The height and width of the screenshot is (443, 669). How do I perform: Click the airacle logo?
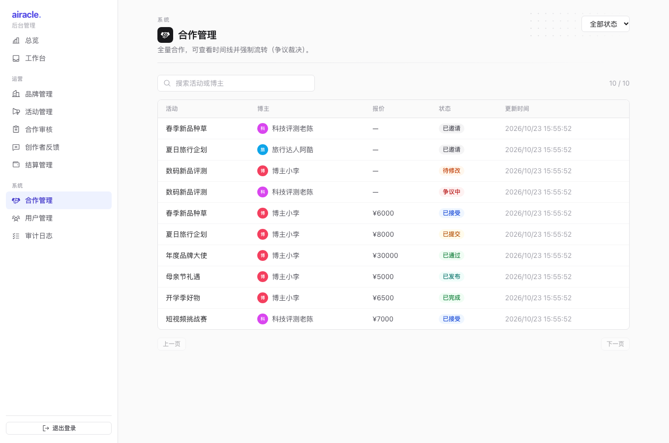[x=27, y=15]
